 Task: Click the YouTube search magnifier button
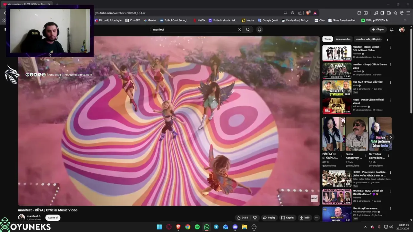pos(248,29)
